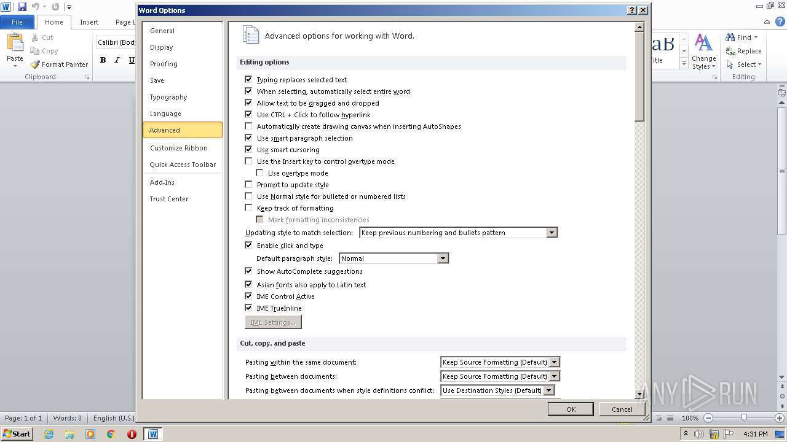Open Proofing options category
Screen dimensions: 787x442
point(183,64)
